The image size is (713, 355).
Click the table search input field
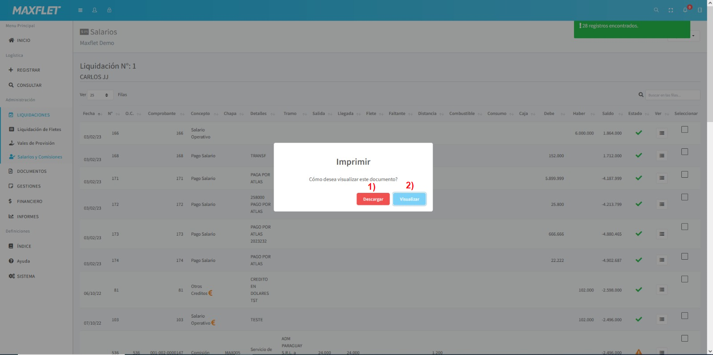click(672, 95)
